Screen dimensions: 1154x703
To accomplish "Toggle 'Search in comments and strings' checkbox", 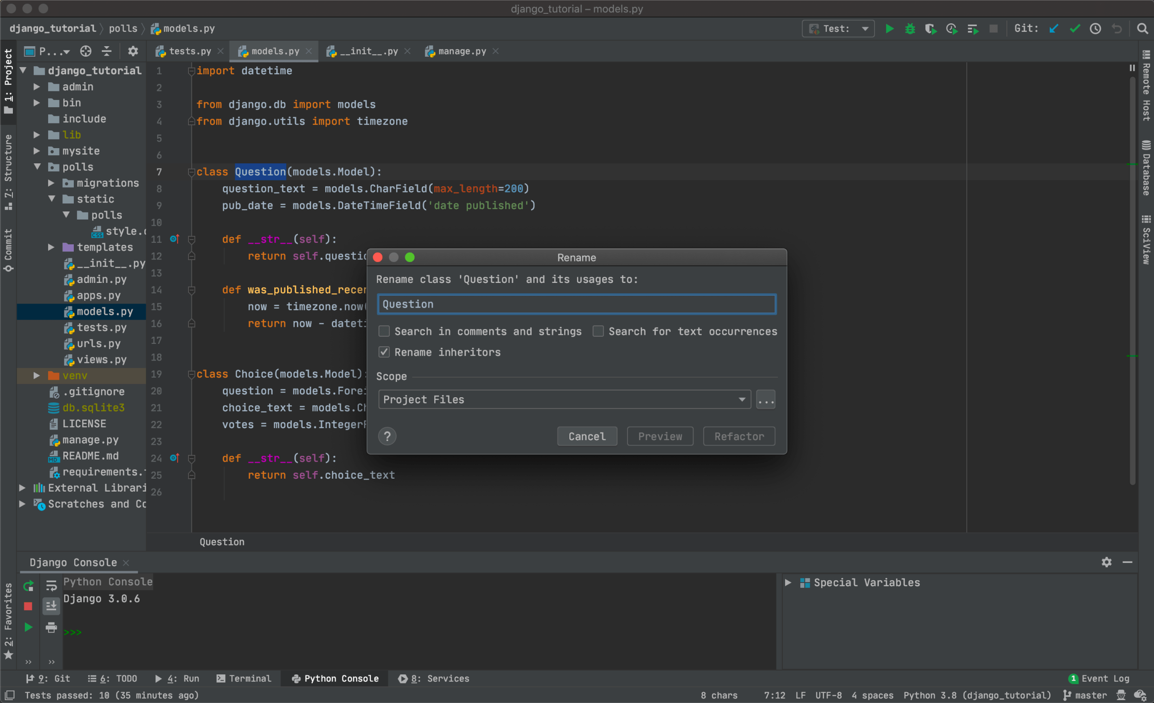I will point(383,331).
